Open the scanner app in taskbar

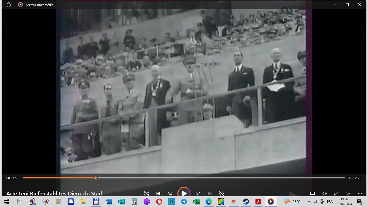(x=71, y=201)
